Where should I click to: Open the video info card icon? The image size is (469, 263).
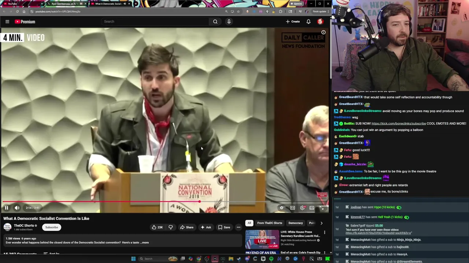323,33
